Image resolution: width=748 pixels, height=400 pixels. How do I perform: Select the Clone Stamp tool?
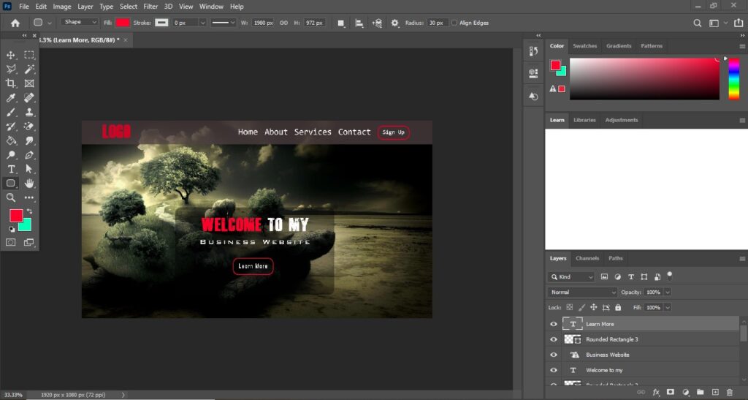(29, 112)
